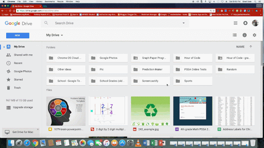264x148 pixels.
Task: Select the 4th grade Math PSSA thumbnail
Action: click(x=193, y=111)
